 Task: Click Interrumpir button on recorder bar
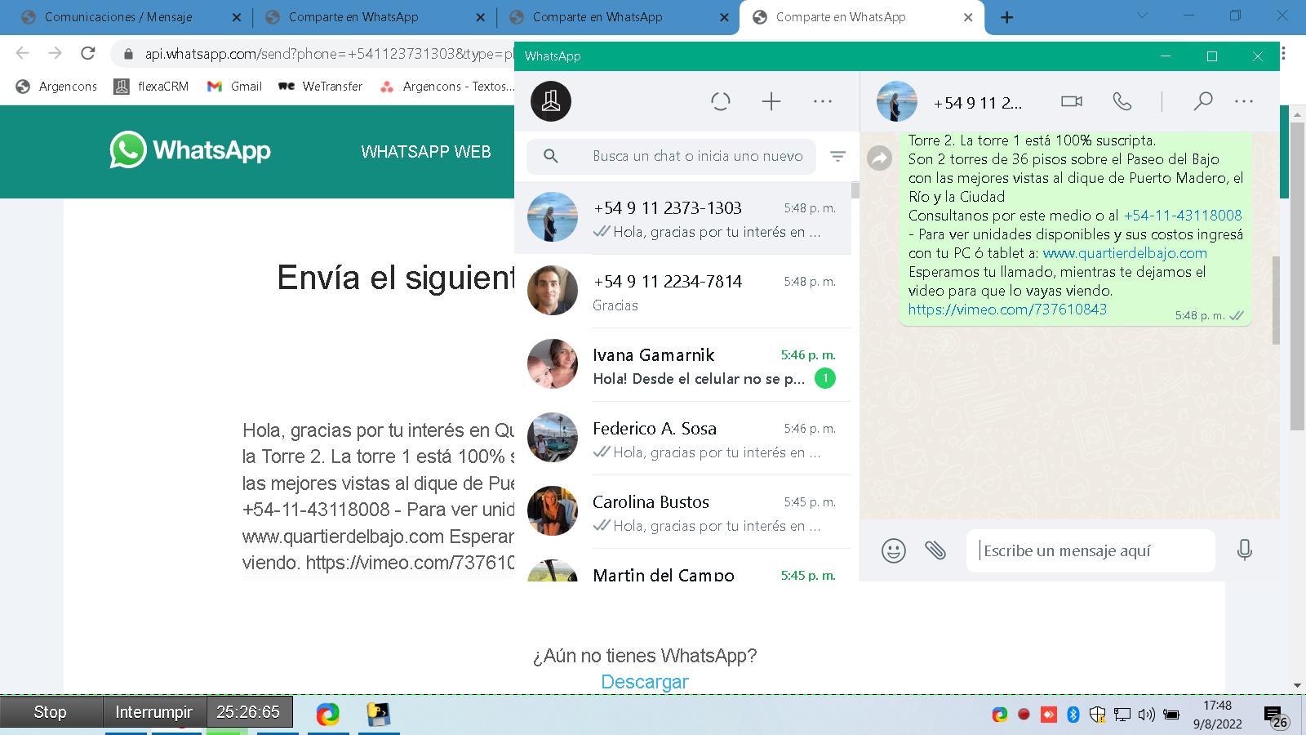154,712
